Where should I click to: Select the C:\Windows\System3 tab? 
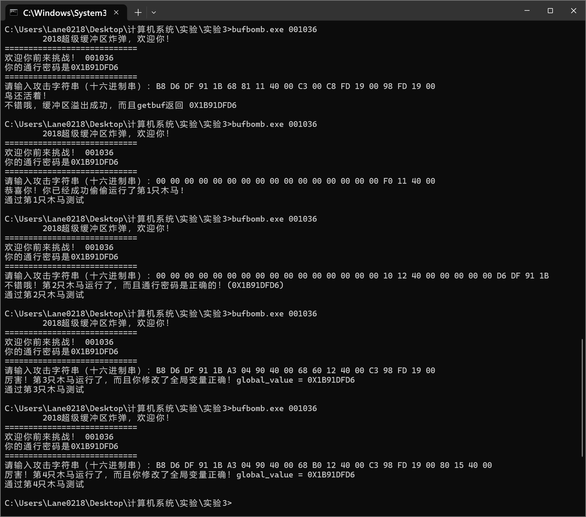pyautogui.click(x=66, y=13)
